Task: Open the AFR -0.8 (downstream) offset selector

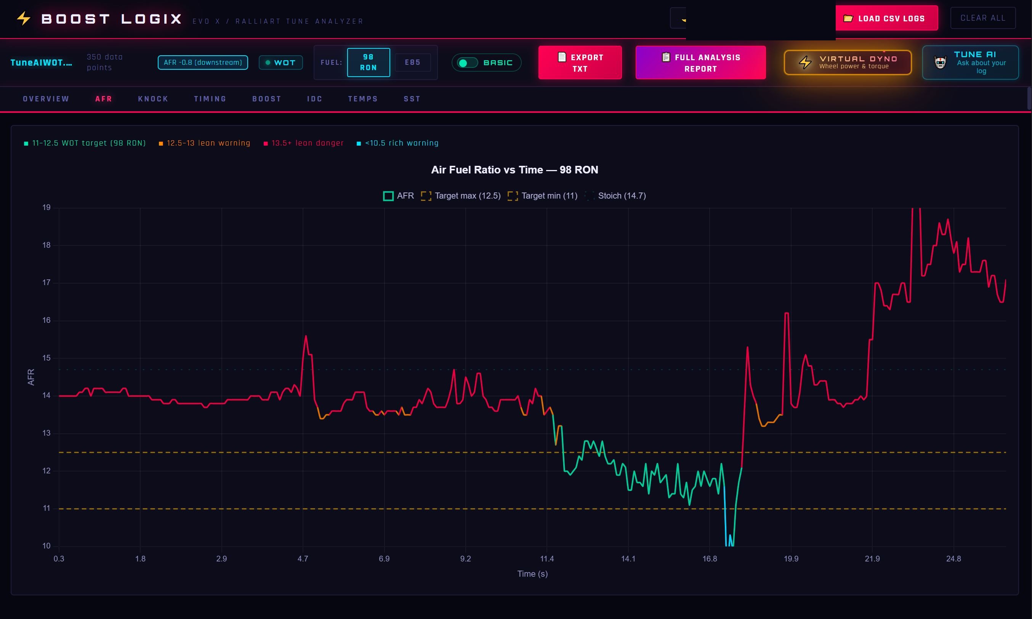Action: 203,63
